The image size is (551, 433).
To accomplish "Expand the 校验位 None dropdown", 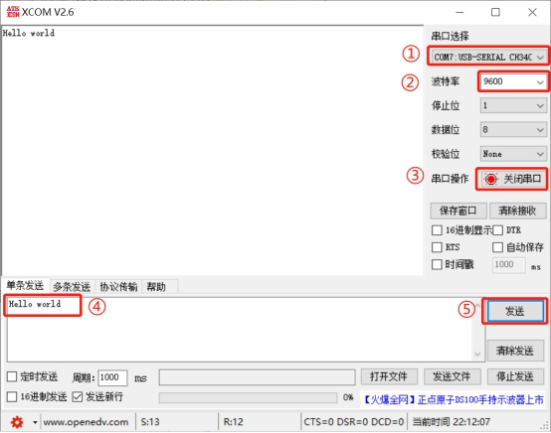I will (x=513, y=154).
